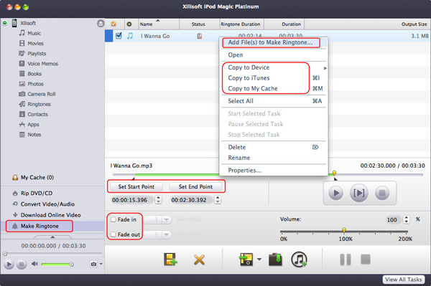This screenshot has height=286, width=431.
Task: Open the Music library in sidebar
Action: coord(30,33)
